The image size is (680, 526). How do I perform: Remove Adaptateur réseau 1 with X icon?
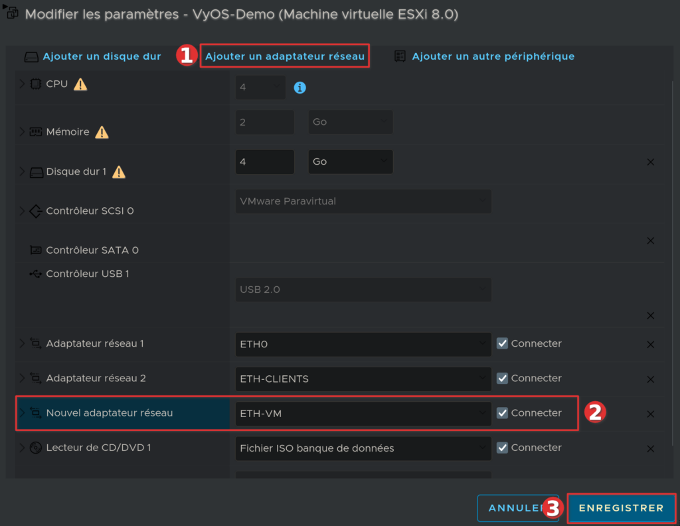point(650,345)
